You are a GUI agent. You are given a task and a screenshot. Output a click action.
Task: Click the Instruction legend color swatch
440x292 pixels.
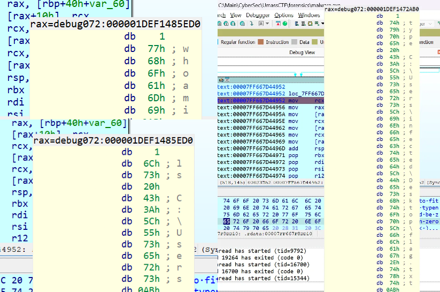[261, 42]
